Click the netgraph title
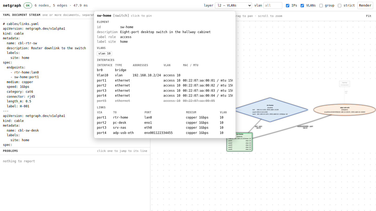The width and height of the screenshot is (376, 211). (12, 5)
